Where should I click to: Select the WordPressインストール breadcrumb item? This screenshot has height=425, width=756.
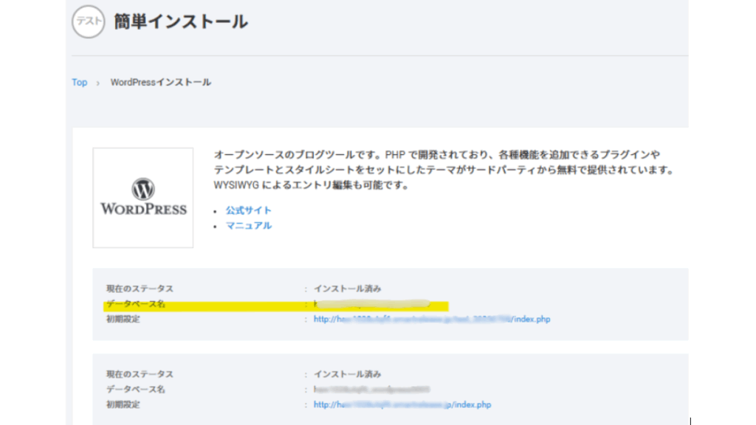(160, 83)
